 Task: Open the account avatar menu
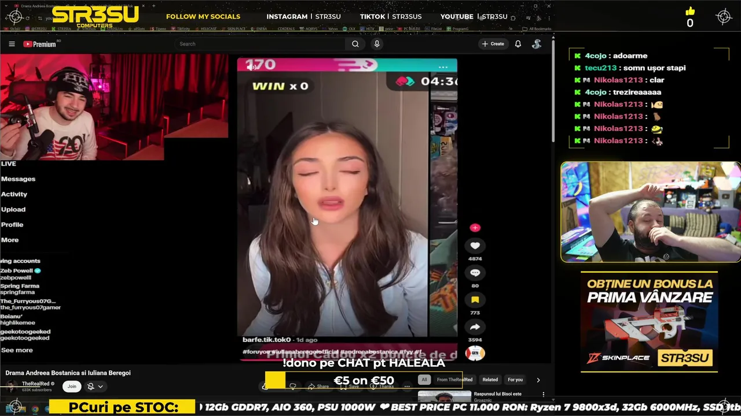click(x=537, y=44)
